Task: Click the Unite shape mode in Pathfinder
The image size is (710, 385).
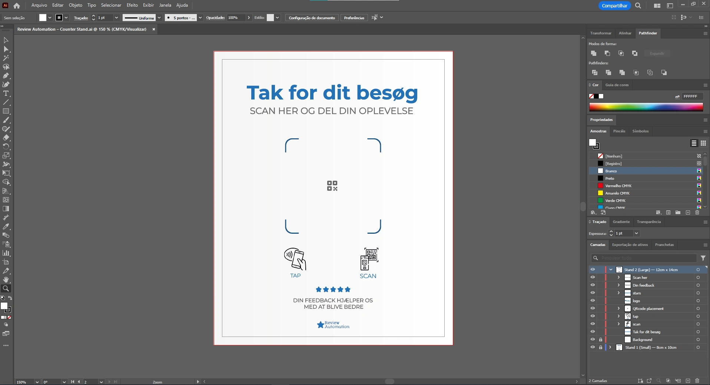Action: click(x=594, y=53)
